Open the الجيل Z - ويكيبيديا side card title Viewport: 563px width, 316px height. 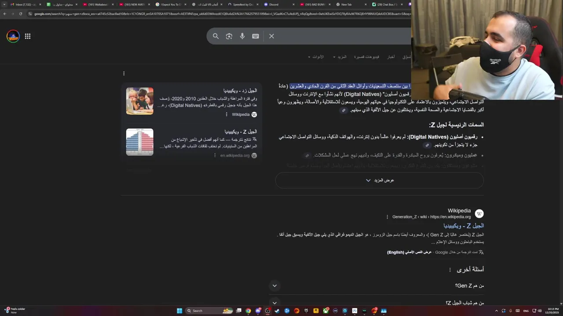point(241,132)
